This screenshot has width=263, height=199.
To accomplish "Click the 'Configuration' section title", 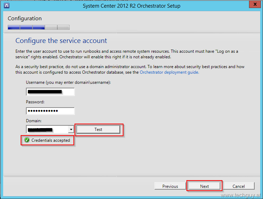I will (24, 19).
